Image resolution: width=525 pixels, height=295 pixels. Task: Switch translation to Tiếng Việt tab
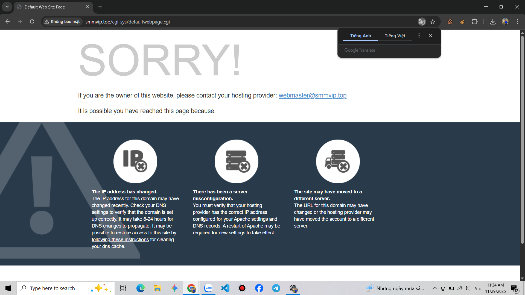[x=395, y=36]
